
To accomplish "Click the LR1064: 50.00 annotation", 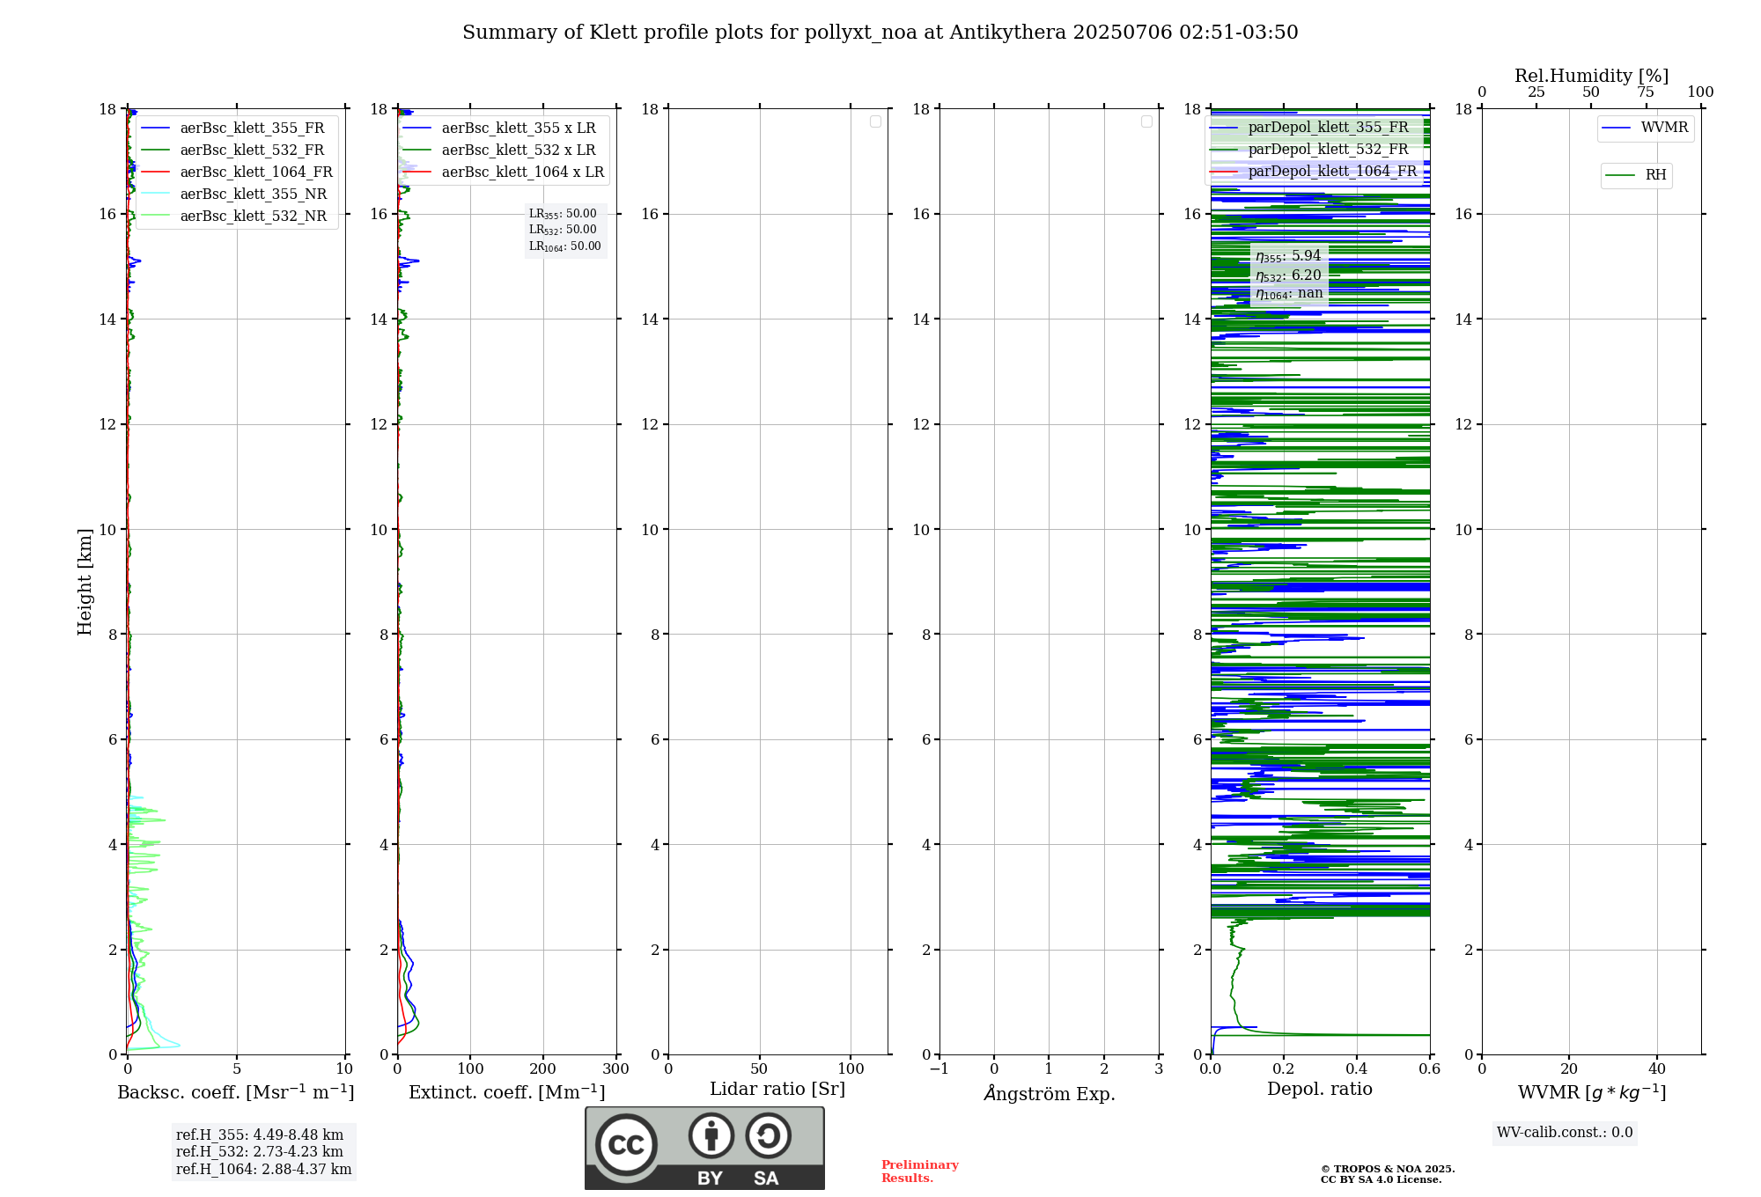I will click(x=565, y=246).
